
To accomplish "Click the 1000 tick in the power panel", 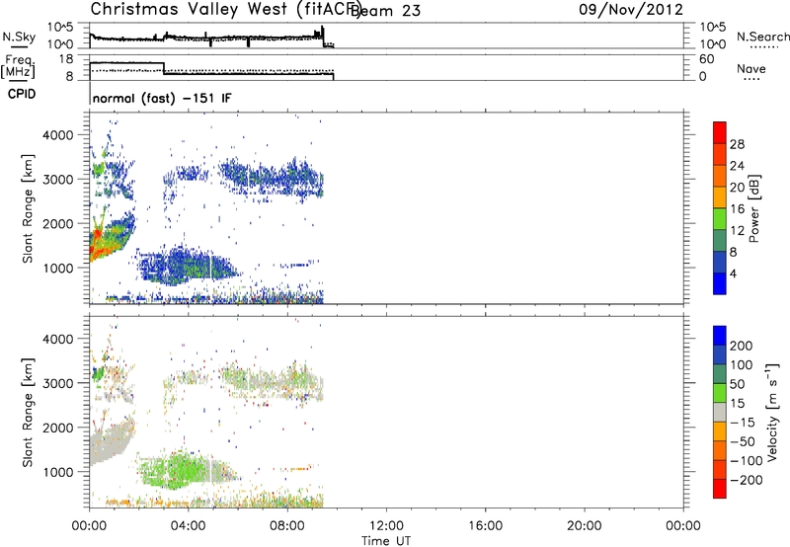I will click(58, 268).
